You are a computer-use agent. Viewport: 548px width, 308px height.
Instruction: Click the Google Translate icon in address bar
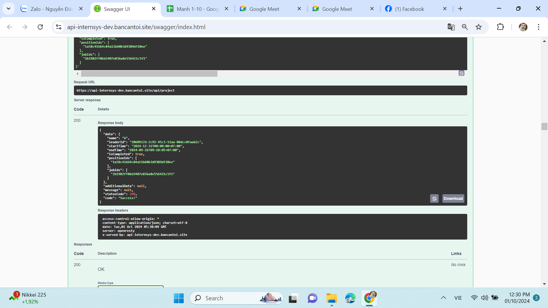[451, 27]
